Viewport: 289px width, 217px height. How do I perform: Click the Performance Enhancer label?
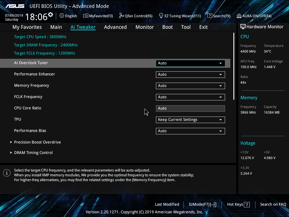click(34, 74)
